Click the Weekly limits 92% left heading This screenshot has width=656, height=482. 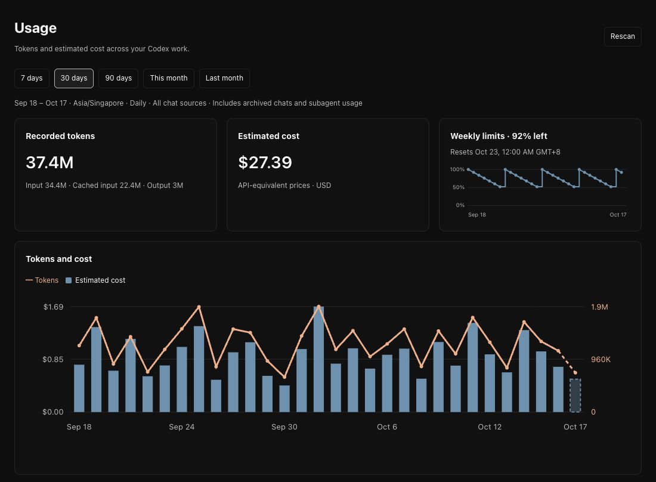pos(499,136)
